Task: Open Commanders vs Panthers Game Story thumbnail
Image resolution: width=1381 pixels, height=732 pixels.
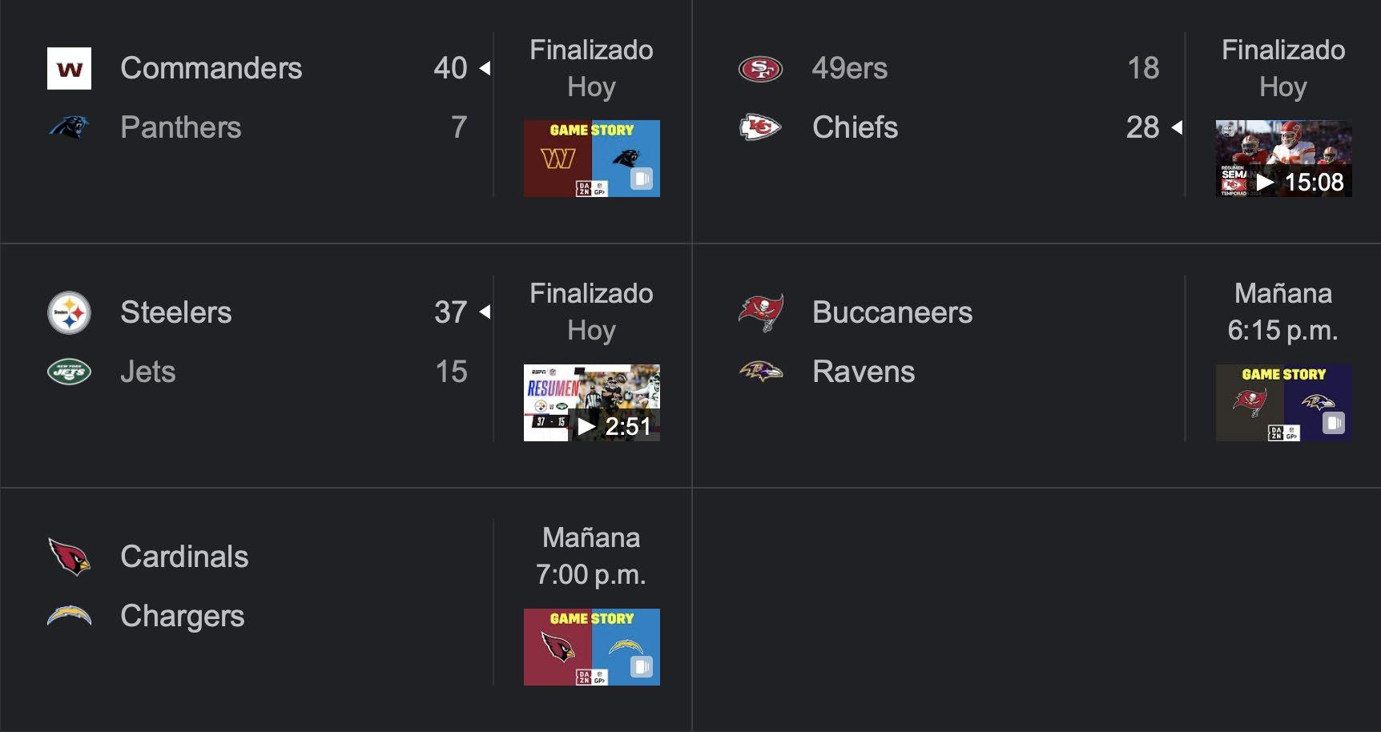Action: (591, 159)
